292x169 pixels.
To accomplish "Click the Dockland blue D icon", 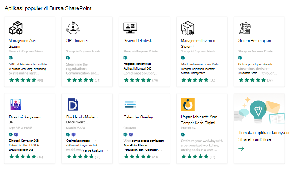I will (73, 105).
